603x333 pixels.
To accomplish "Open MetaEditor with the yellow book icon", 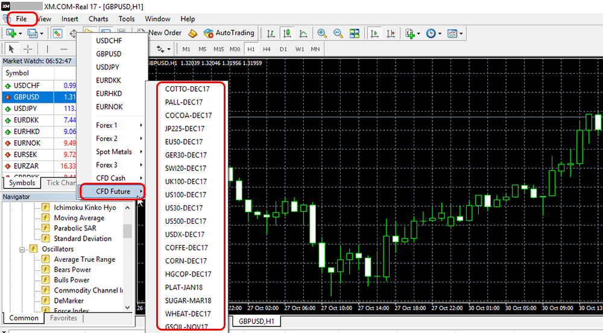I will [x=193, y=33].
